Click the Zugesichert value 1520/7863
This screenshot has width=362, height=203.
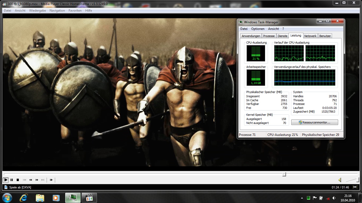(329, 112)
